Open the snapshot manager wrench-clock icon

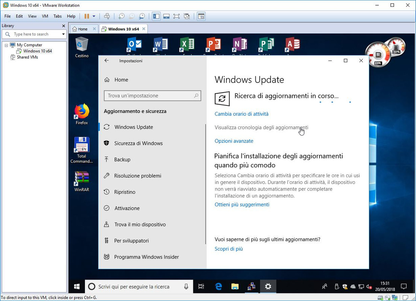click(x=142, y=16)
